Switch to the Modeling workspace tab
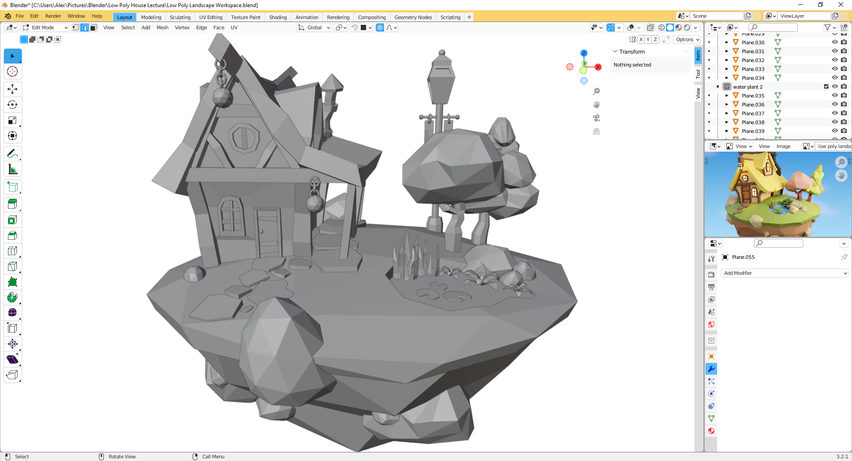Screen dimensions: 852x461 point(151,17)
